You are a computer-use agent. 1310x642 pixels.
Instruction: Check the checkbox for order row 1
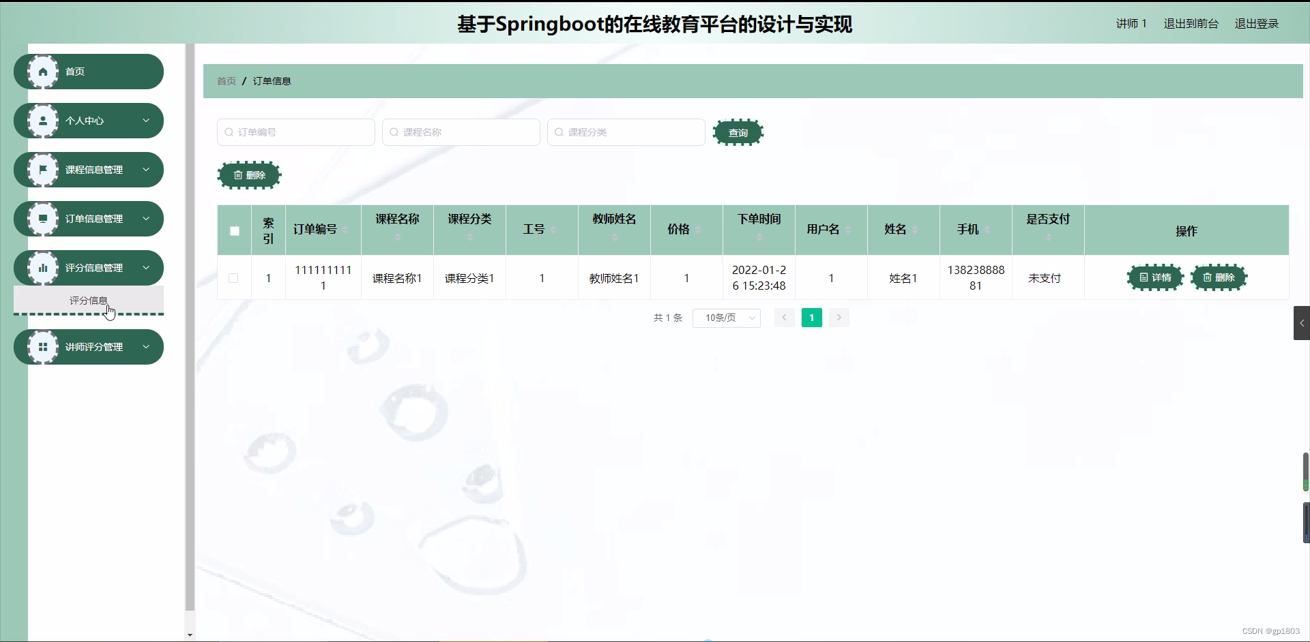233,277
